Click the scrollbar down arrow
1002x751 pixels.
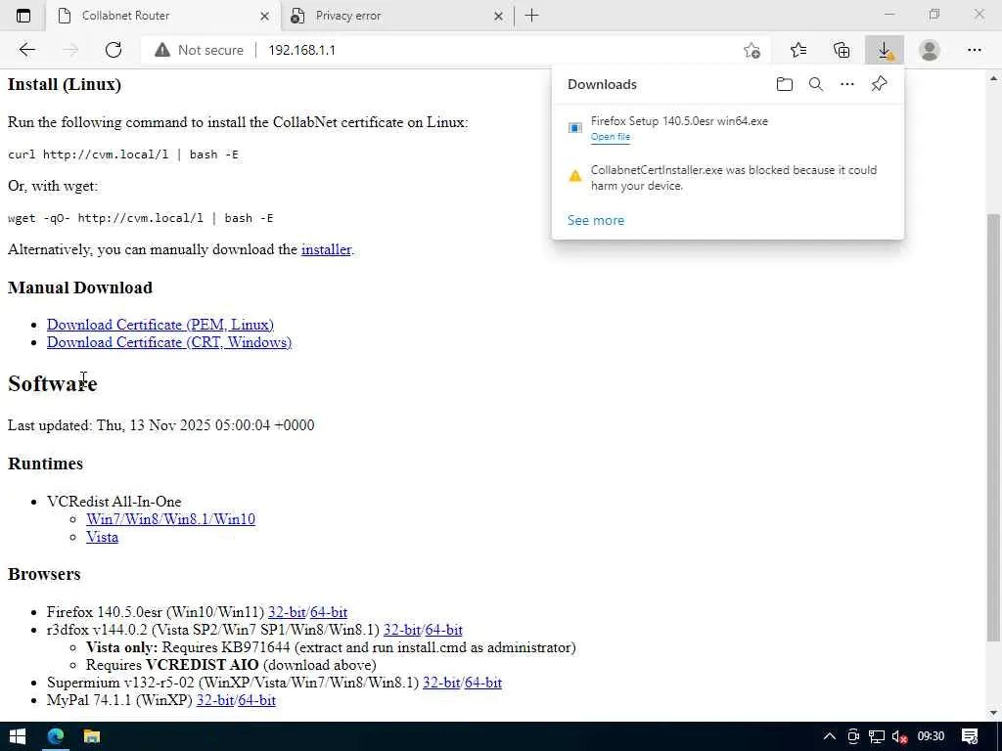click(993, 713)
